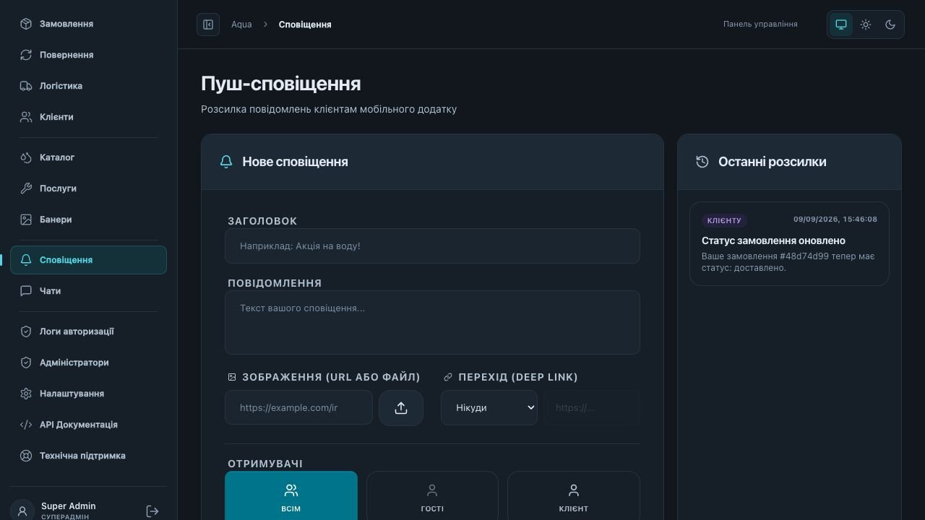Go to Логістика section

tap(88, 86)
